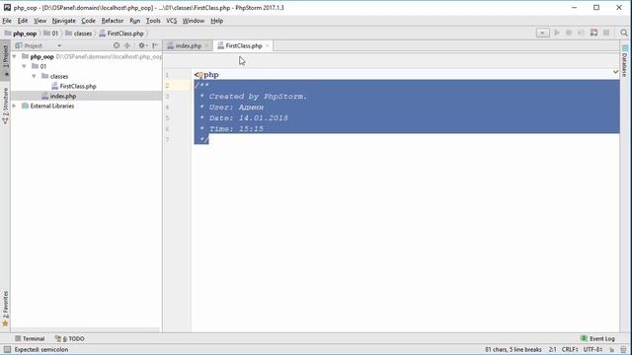Screen dimensions: 632x355
Task: Open the Navigate menu
Action: coord(63,21)
